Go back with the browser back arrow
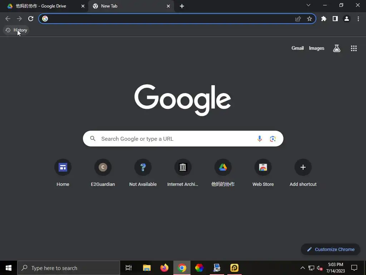This screenshot has width=366, height=275. click(8, 19)
